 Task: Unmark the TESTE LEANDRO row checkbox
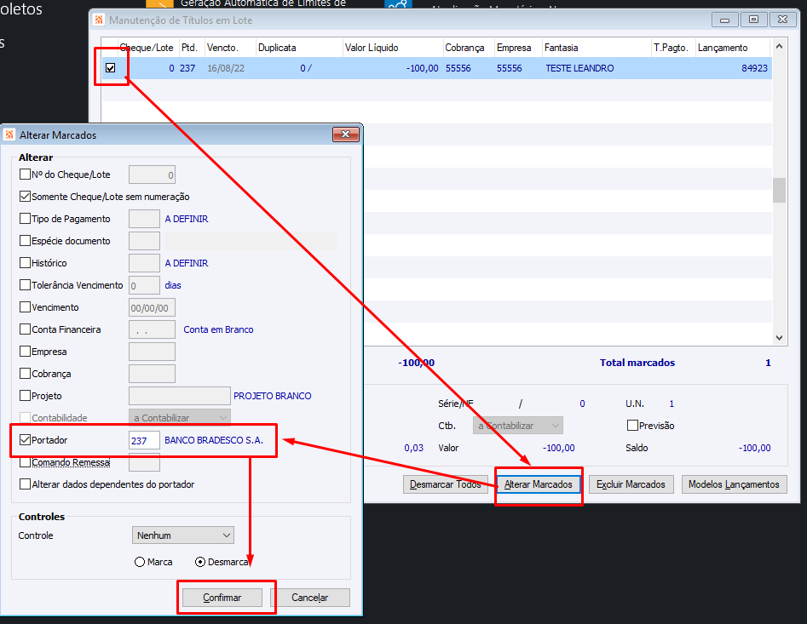[x=110, y=68]
